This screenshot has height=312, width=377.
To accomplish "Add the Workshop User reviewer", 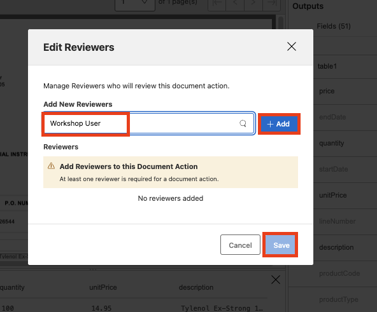I will tap(279, 124).
